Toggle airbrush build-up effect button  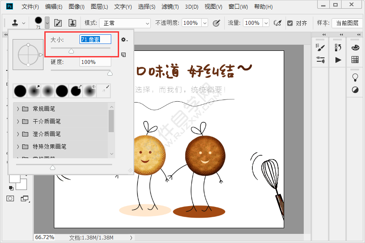pos(278,23)
